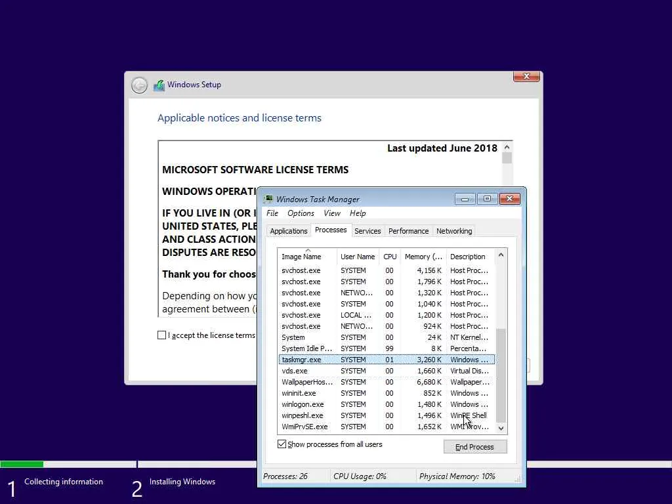Maximize the Windows Task Manager window
This screenshot has height=504, width=672.
488,199
